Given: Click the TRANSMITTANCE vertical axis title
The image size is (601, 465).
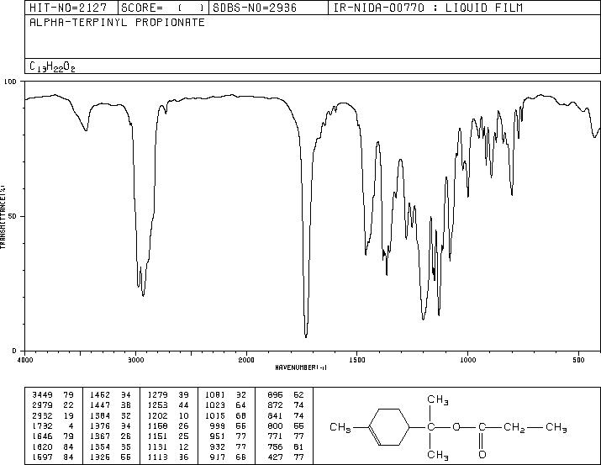Looking at the screenshot, I should [3, 217].
